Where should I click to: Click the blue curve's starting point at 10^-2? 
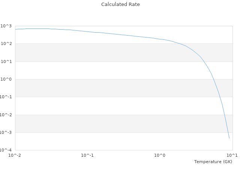[15, 29]
